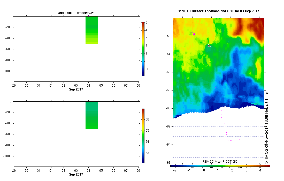Click value '4' on the SST color bar

coord(260,170)
